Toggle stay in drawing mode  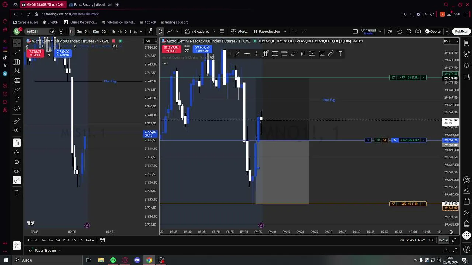[x=17, y=152]
